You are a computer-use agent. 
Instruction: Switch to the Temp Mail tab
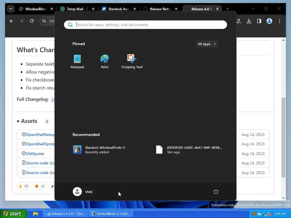tap(78, 9)
